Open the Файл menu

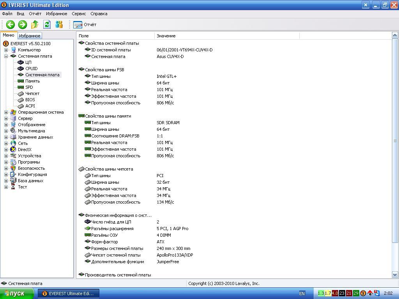click(7, 14)
